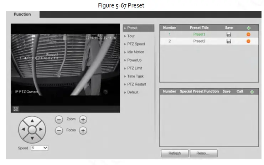Switch to the Function tab

click(22, 14)
